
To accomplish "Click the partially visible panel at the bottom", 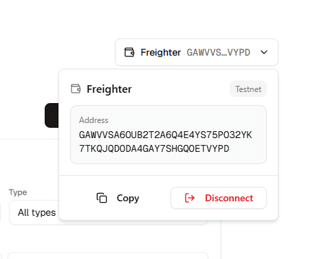I will tap(108, 256).
